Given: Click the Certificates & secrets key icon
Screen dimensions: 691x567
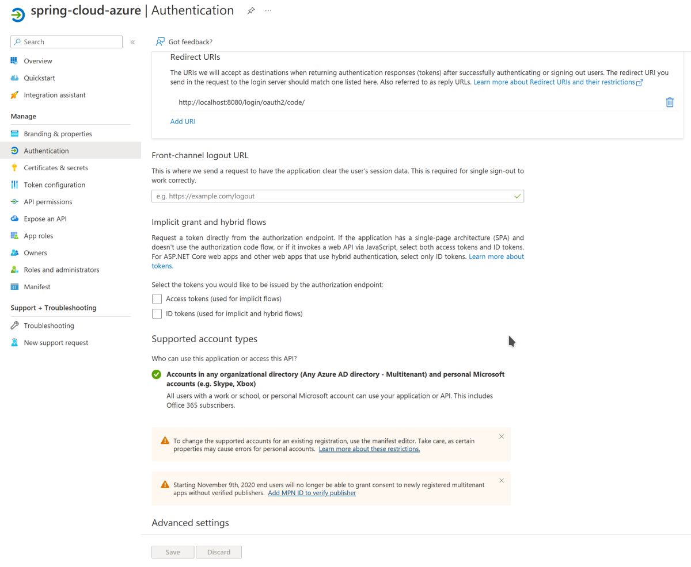Looking at the screenshot, I should 14,168.
